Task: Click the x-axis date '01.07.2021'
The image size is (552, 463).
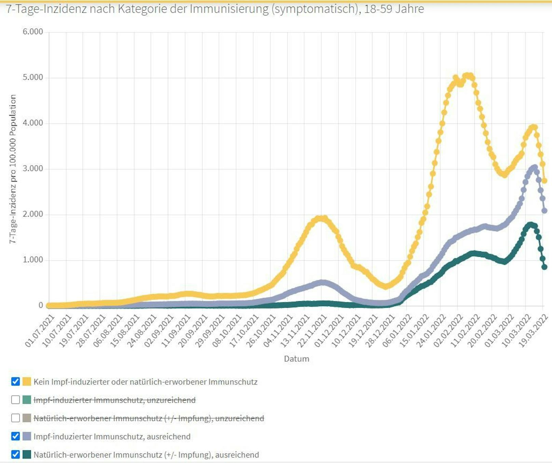Action: tap(40, 331)
